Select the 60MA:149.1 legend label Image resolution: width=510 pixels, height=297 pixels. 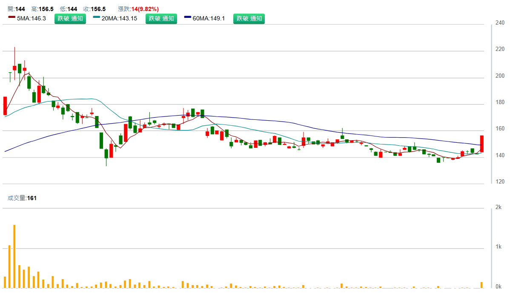click(x=209, y=19)
